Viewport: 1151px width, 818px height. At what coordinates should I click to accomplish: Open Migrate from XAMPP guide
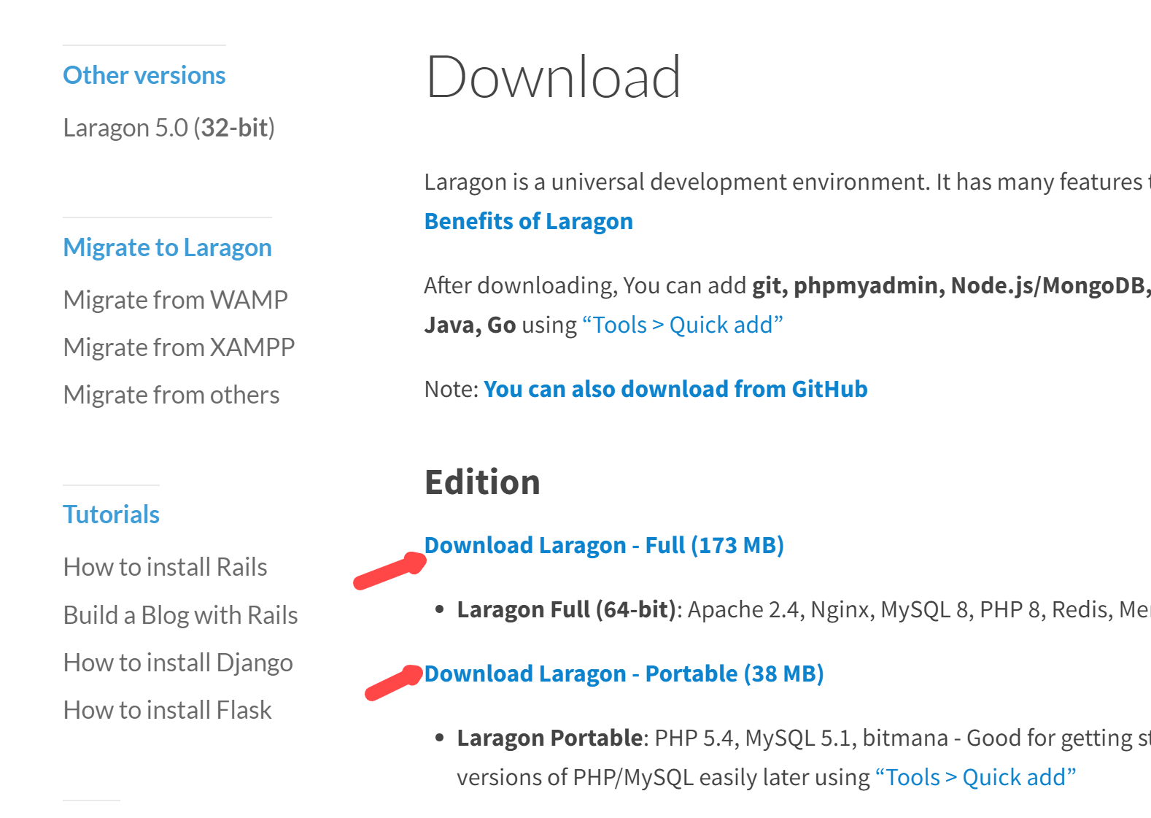point(179,347)
